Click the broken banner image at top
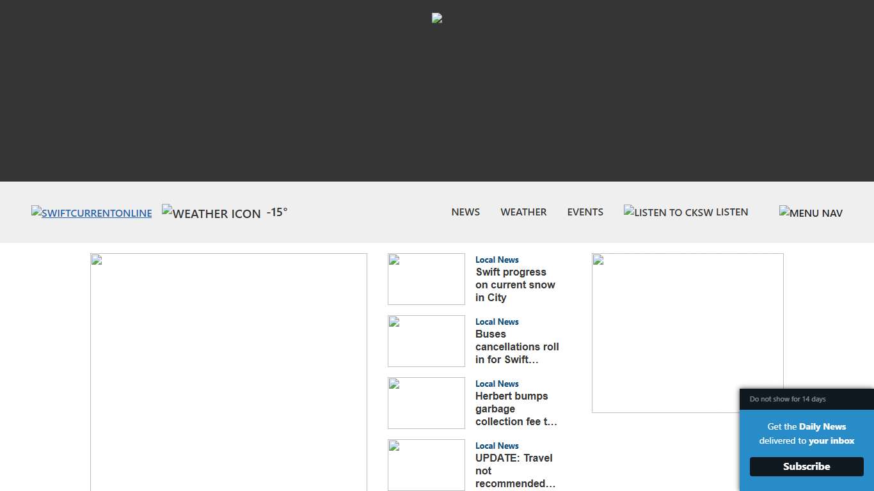The width and height of the screenshot is (874, 491). [437, 18]
